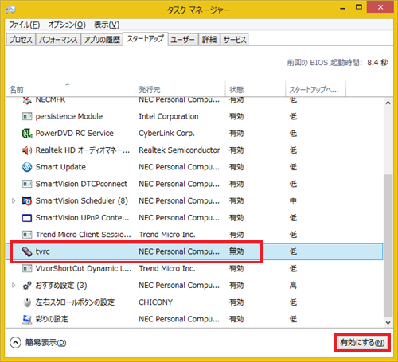Sort by the 状態 column header
Image resolution: width=398 pixels, height=362 pixels.
click(256, 89)
